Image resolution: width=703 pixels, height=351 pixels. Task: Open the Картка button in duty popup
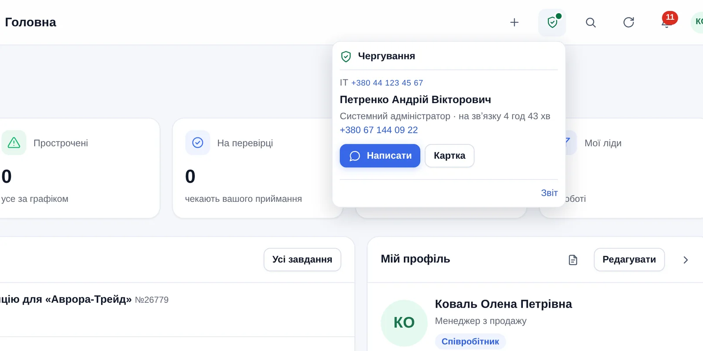pyautogui.click(x=449, y=156)
